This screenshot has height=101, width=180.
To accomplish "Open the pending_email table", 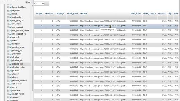I will coord(18,47).
